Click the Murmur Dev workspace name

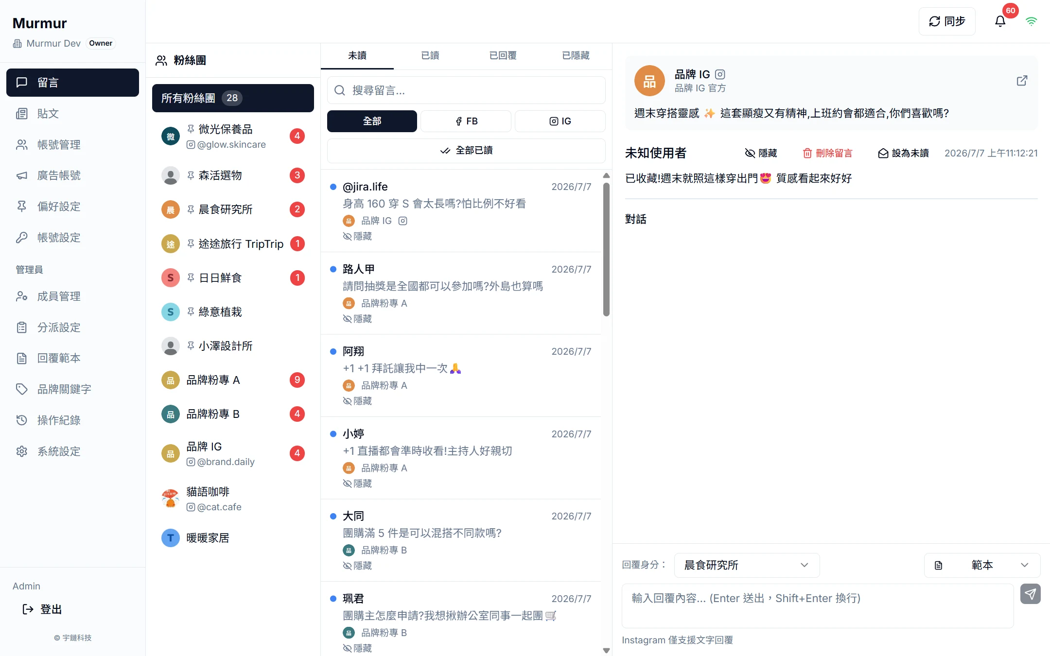[53, 43]
